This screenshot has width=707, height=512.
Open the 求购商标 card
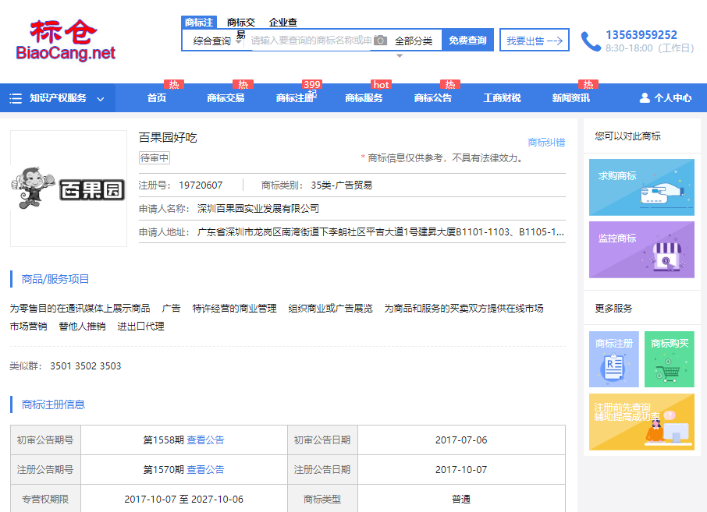[641, 187]
